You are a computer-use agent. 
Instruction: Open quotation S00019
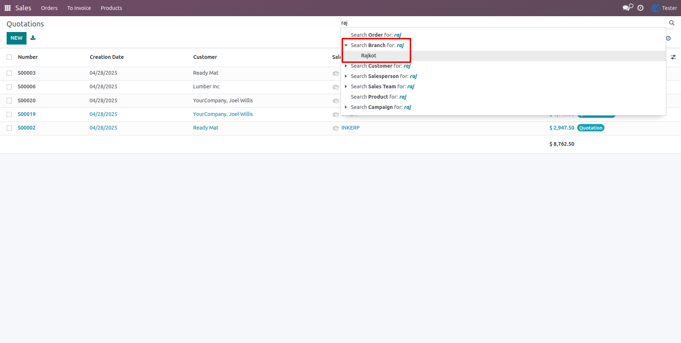(x=27, y=114)
